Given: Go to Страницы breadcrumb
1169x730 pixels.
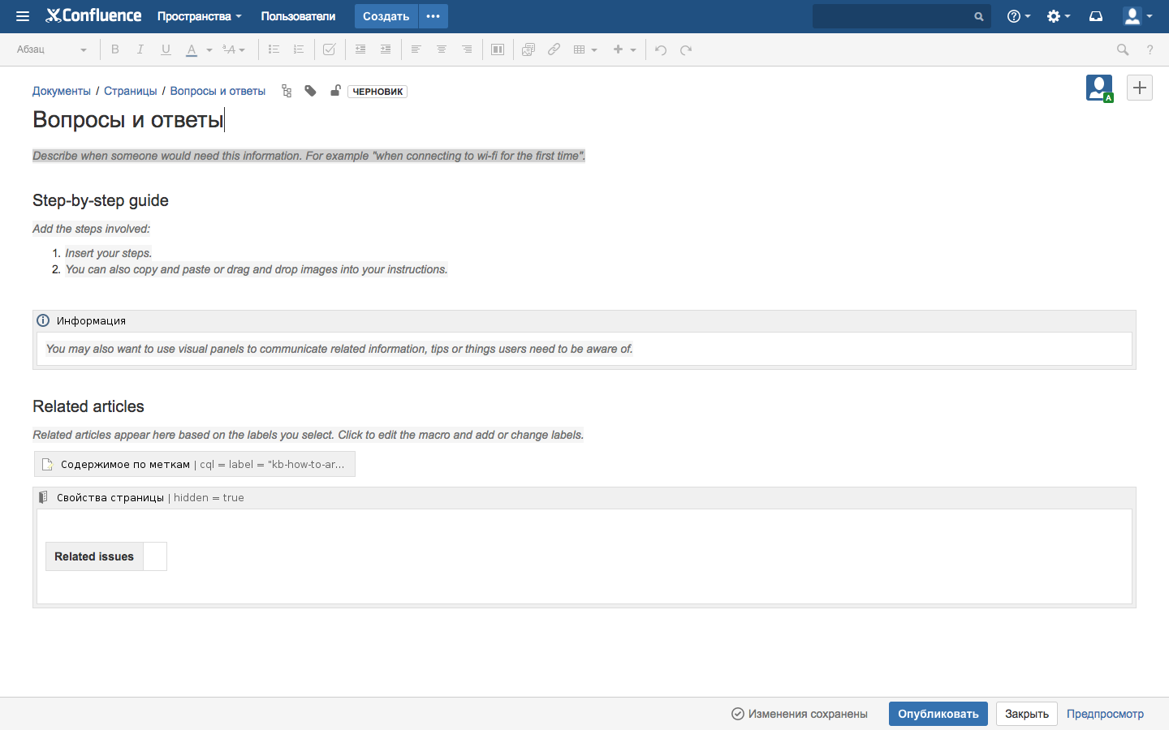Looking at the screenshot, I should 131,91.
